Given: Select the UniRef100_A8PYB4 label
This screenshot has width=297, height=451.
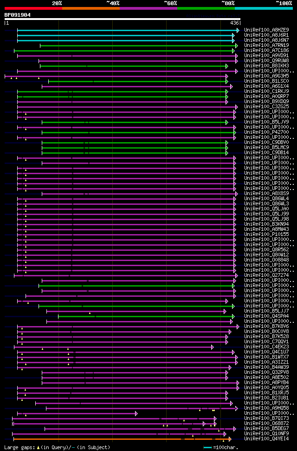Looking at the screenshot, I should click(266, 383).
